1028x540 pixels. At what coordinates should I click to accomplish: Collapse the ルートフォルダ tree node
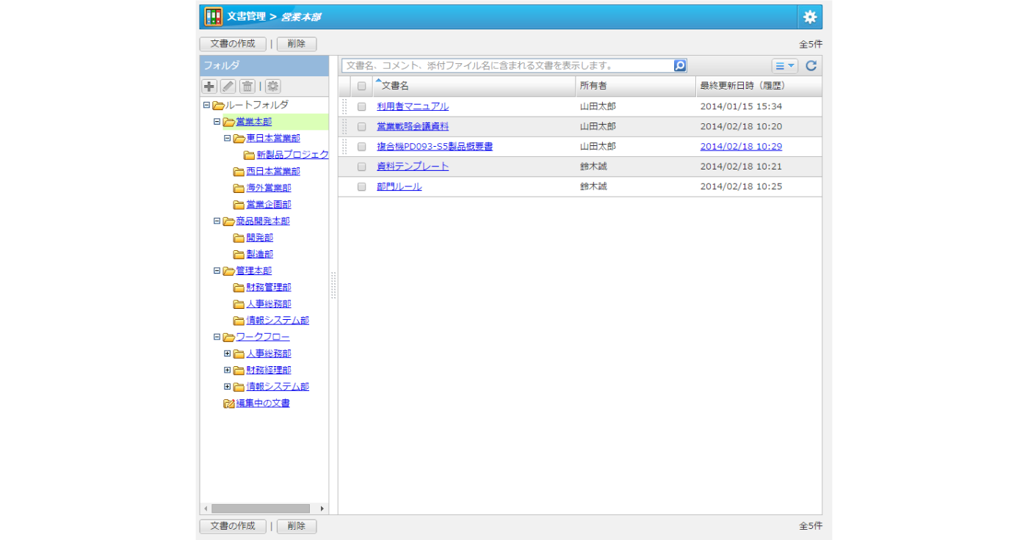[x=206, y=105]
